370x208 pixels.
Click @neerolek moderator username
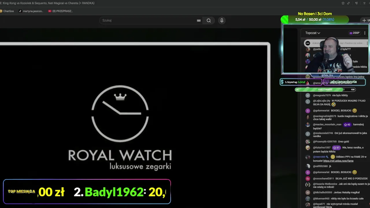(x=319, y=157)
